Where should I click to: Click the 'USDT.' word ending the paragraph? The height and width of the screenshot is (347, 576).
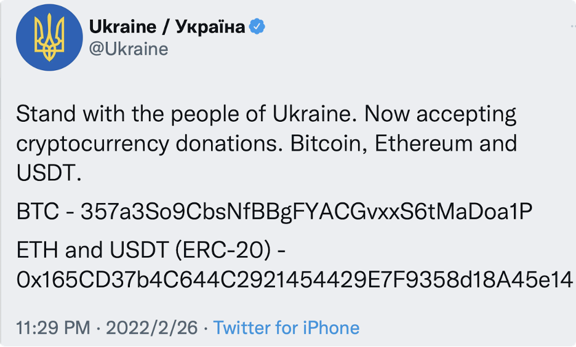(x=49, y=173)
